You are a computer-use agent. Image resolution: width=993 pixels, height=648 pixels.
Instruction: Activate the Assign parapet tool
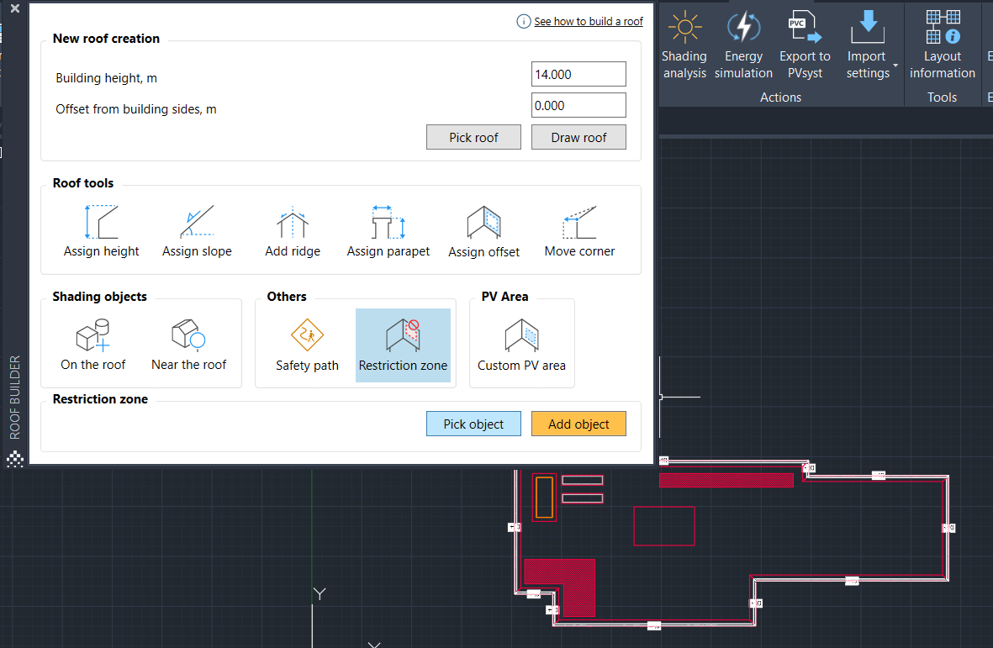pos(388,231)
